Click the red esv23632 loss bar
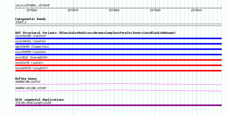 click(118, 60)
